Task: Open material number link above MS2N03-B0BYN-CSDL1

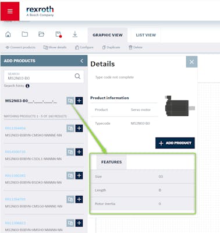Action: (15, 151)
